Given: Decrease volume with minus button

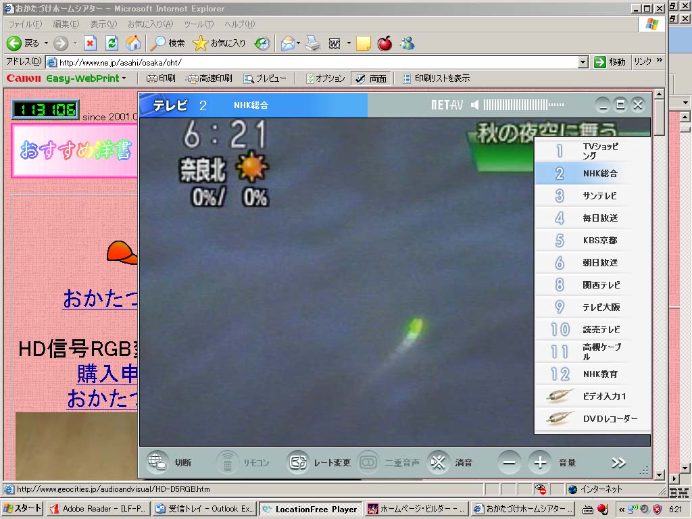Looking at the screenshot, I should tap(510, 462).
